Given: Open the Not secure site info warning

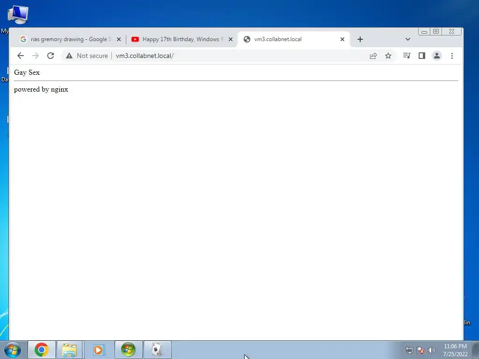Looking at the screenshot, I should point(87,56).
